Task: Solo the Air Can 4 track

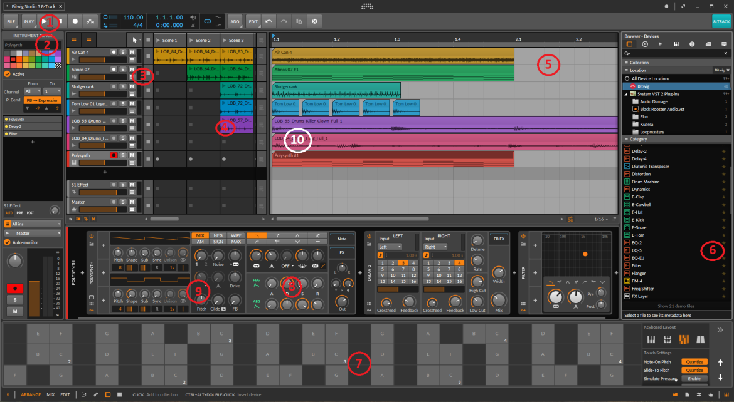Action: coord(122,53)
